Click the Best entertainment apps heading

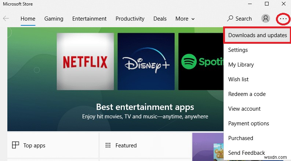[x=145, y=107]
